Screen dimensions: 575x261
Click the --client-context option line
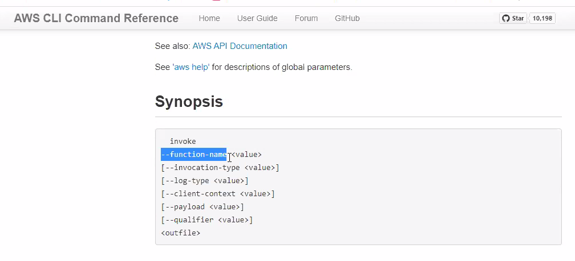coord(218,194)
